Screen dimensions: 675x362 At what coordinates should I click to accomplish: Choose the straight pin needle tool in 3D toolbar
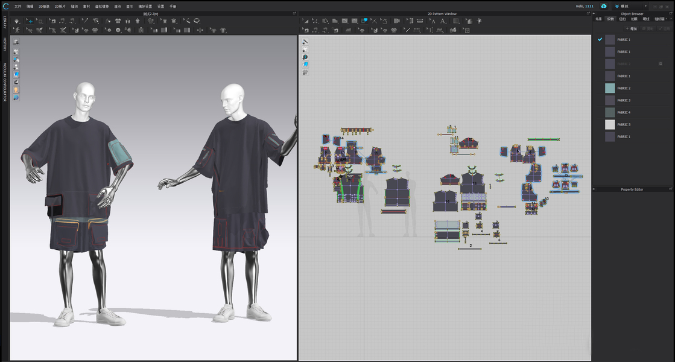[x=84, y=21]
